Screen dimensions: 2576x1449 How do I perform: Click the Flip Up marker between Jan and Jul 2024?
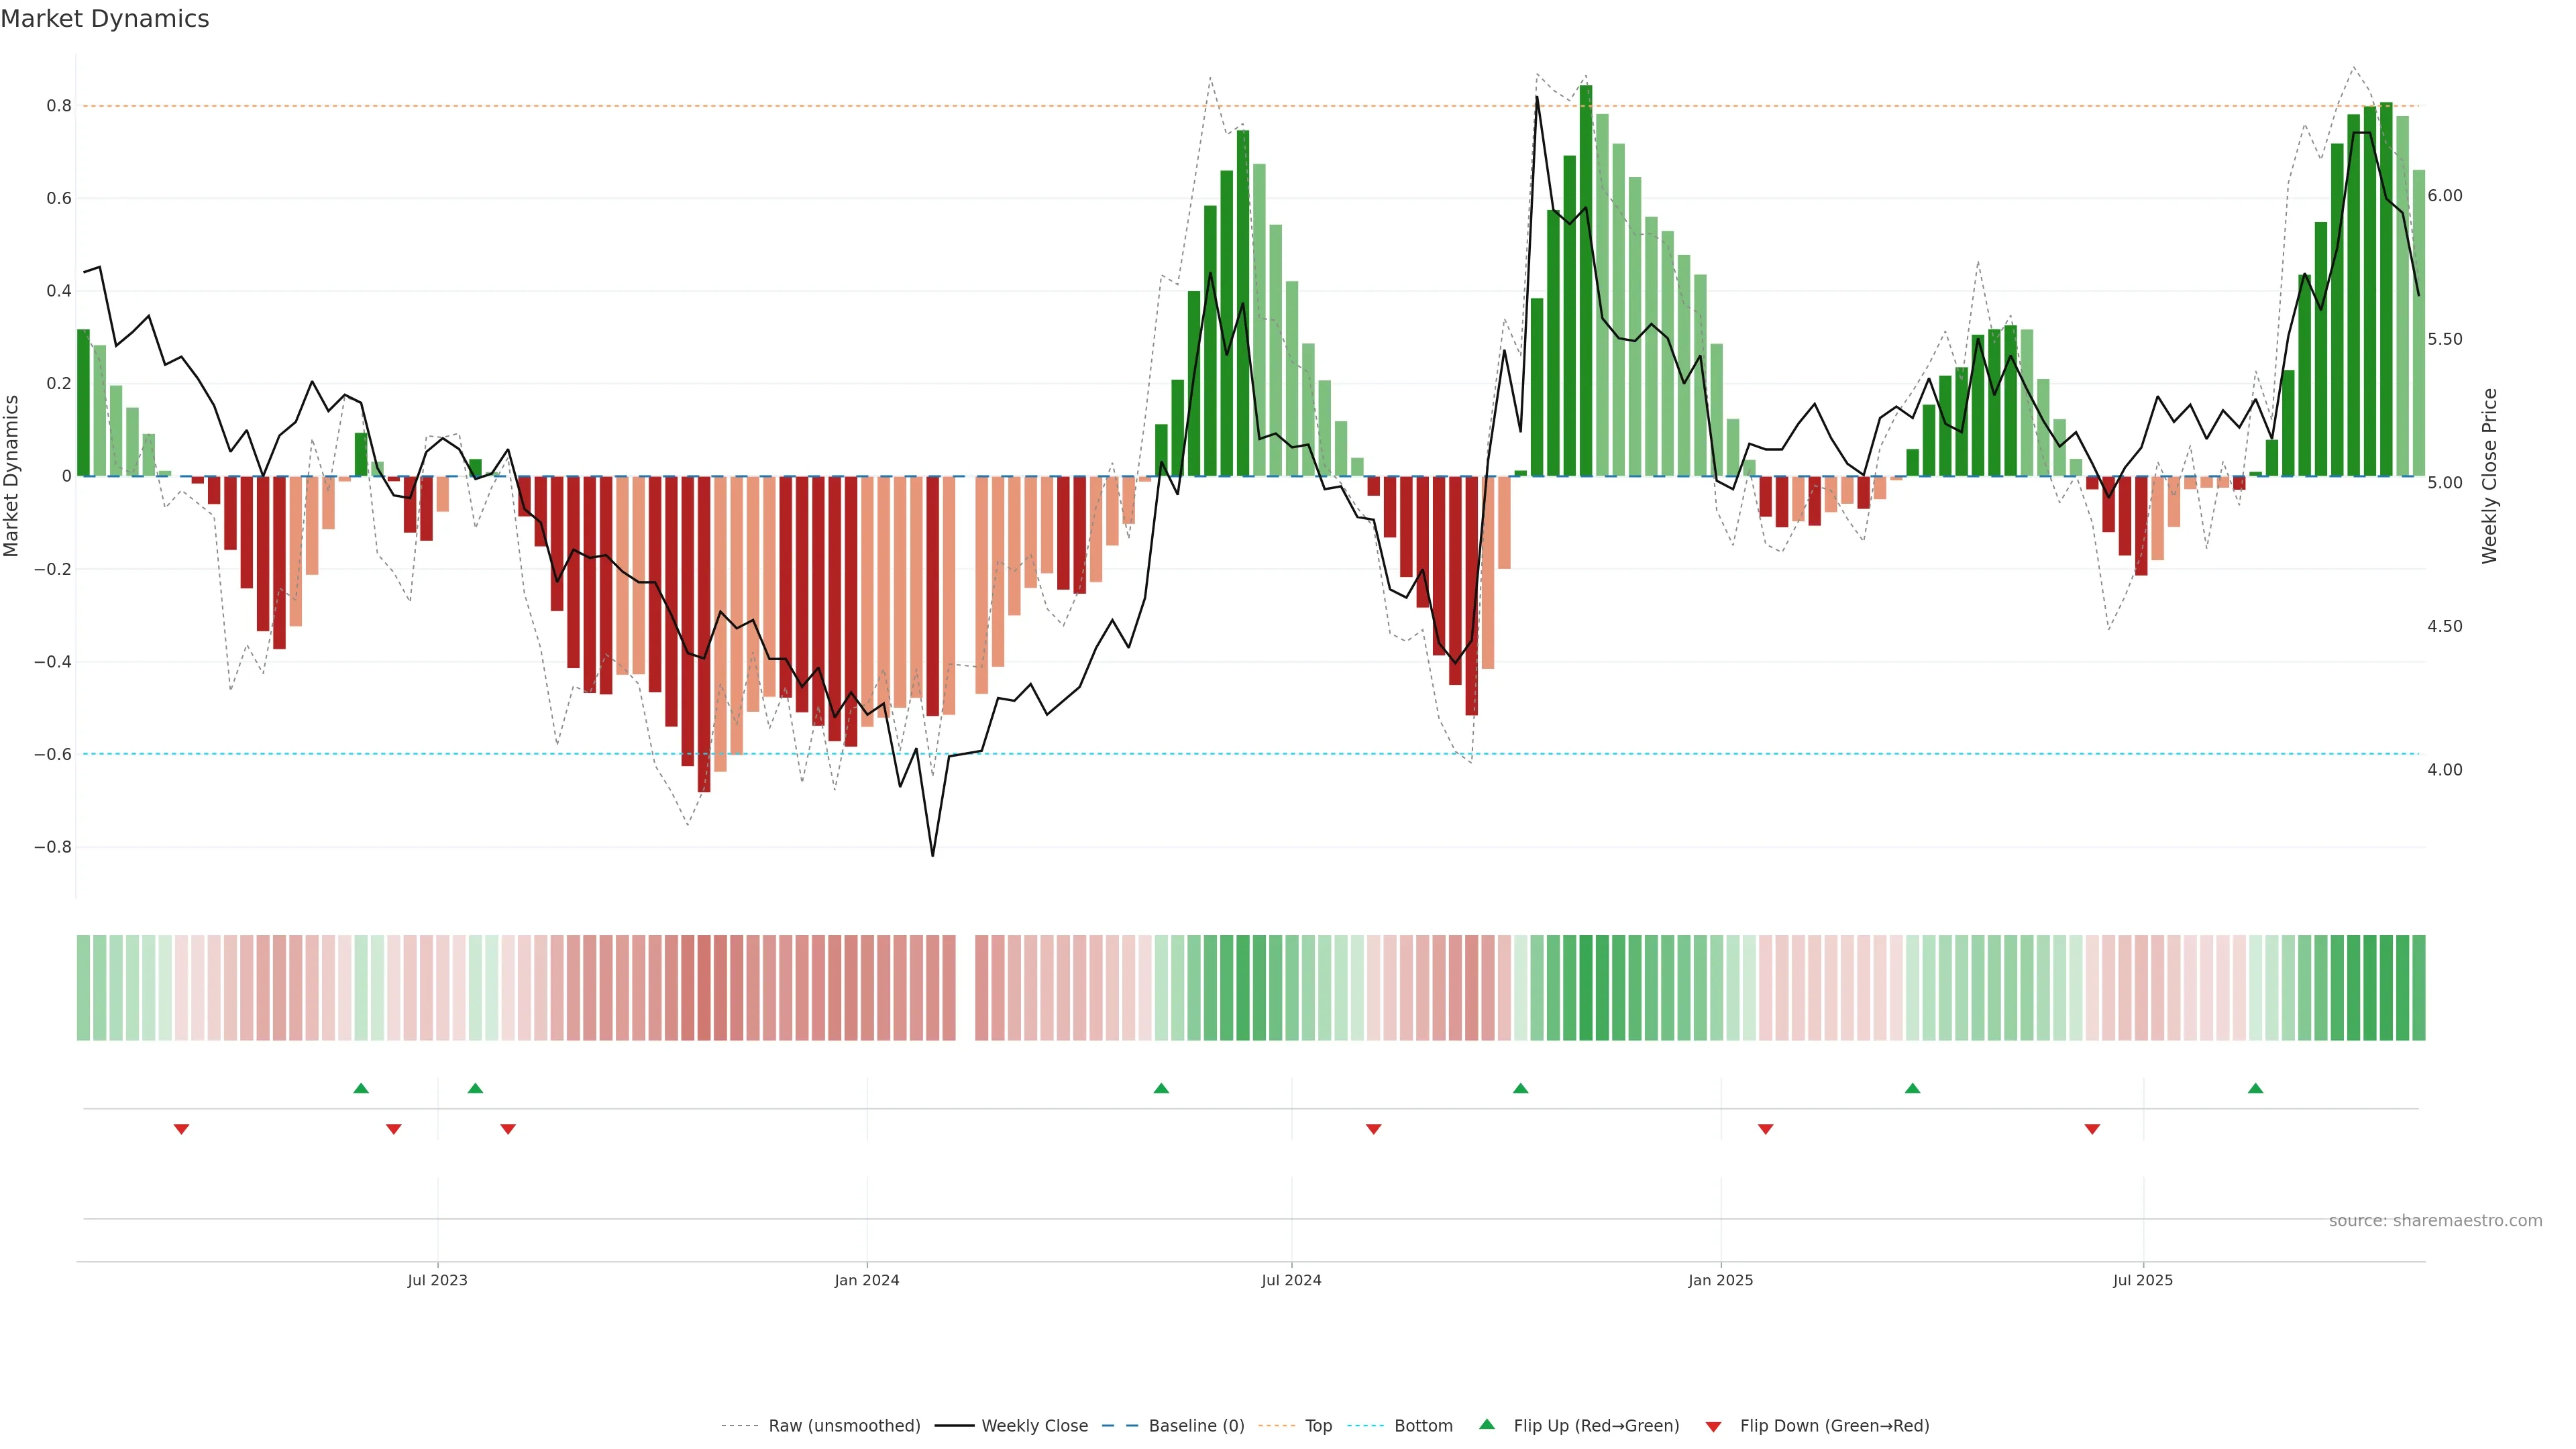tap(1161, 1088)
